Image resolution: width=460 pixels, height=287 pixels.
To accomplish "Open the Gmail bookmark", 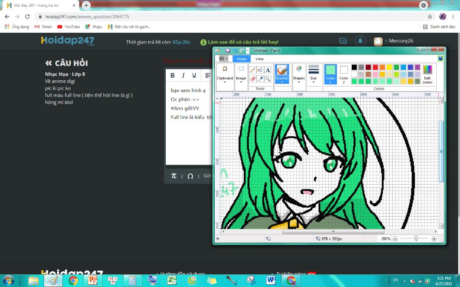I will (43, 26).
